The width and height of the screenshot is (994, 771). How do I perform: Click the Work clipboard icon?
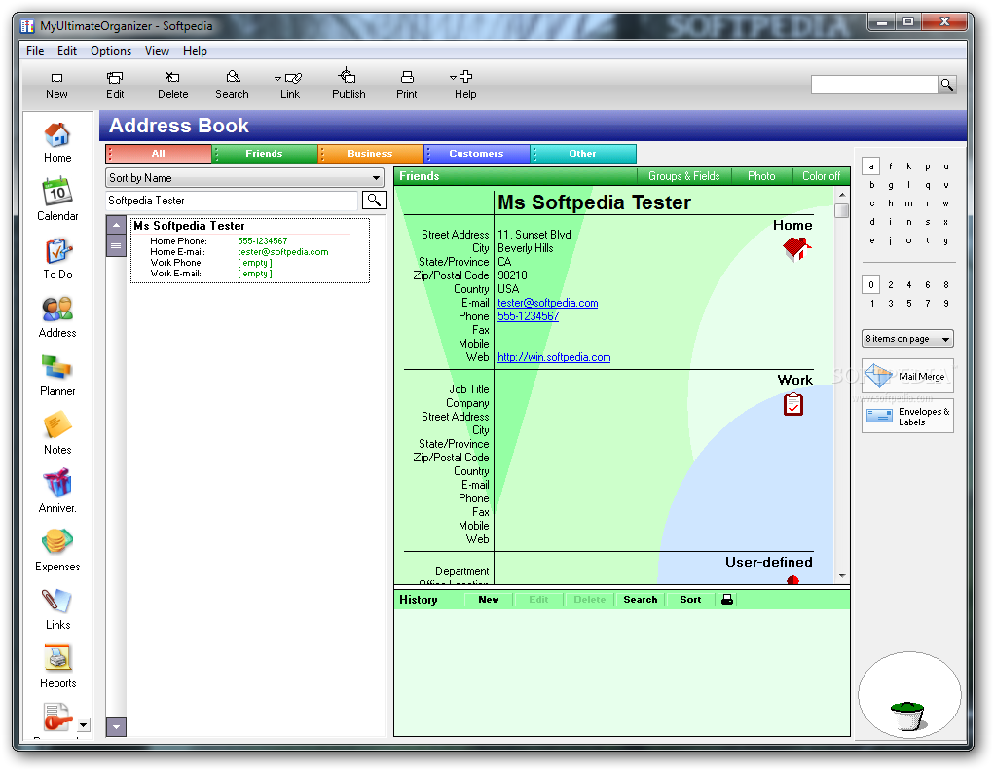pyautogui.click(x=793, y=404)
